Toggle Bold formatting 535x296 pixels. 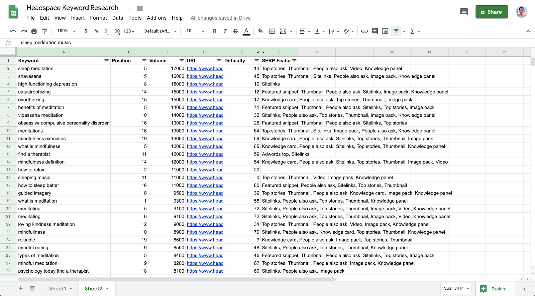click(x=215, y=31)
